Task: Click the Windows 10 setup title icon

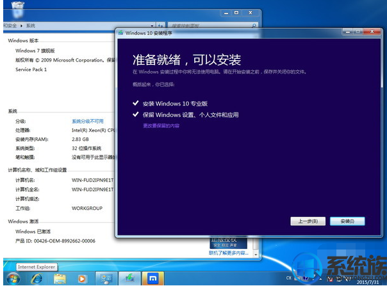Action: [x=120, y=33]
